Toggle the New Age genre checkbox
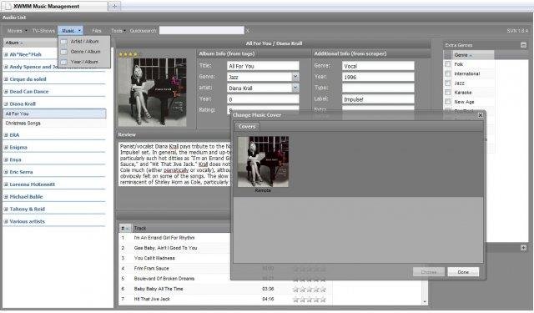 (x=448, y=102)
